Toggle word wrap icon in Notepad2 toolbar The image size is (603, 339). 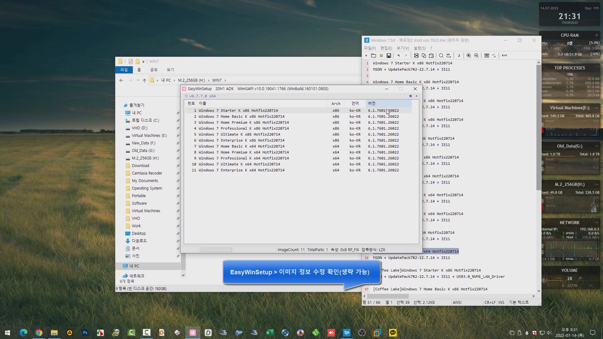click(x=459, y=56)
